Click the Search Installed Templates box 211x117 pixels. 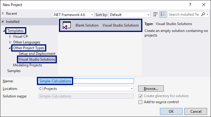coord(184,14)
